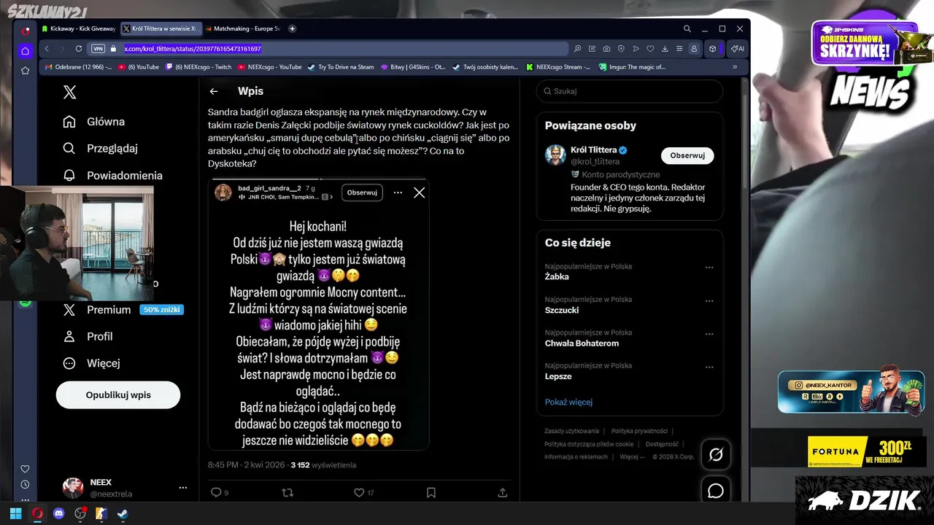This screenshot has width=934, height=525.
Task: Click Polityka prywatności footer link
Action: tap(639, 431)
